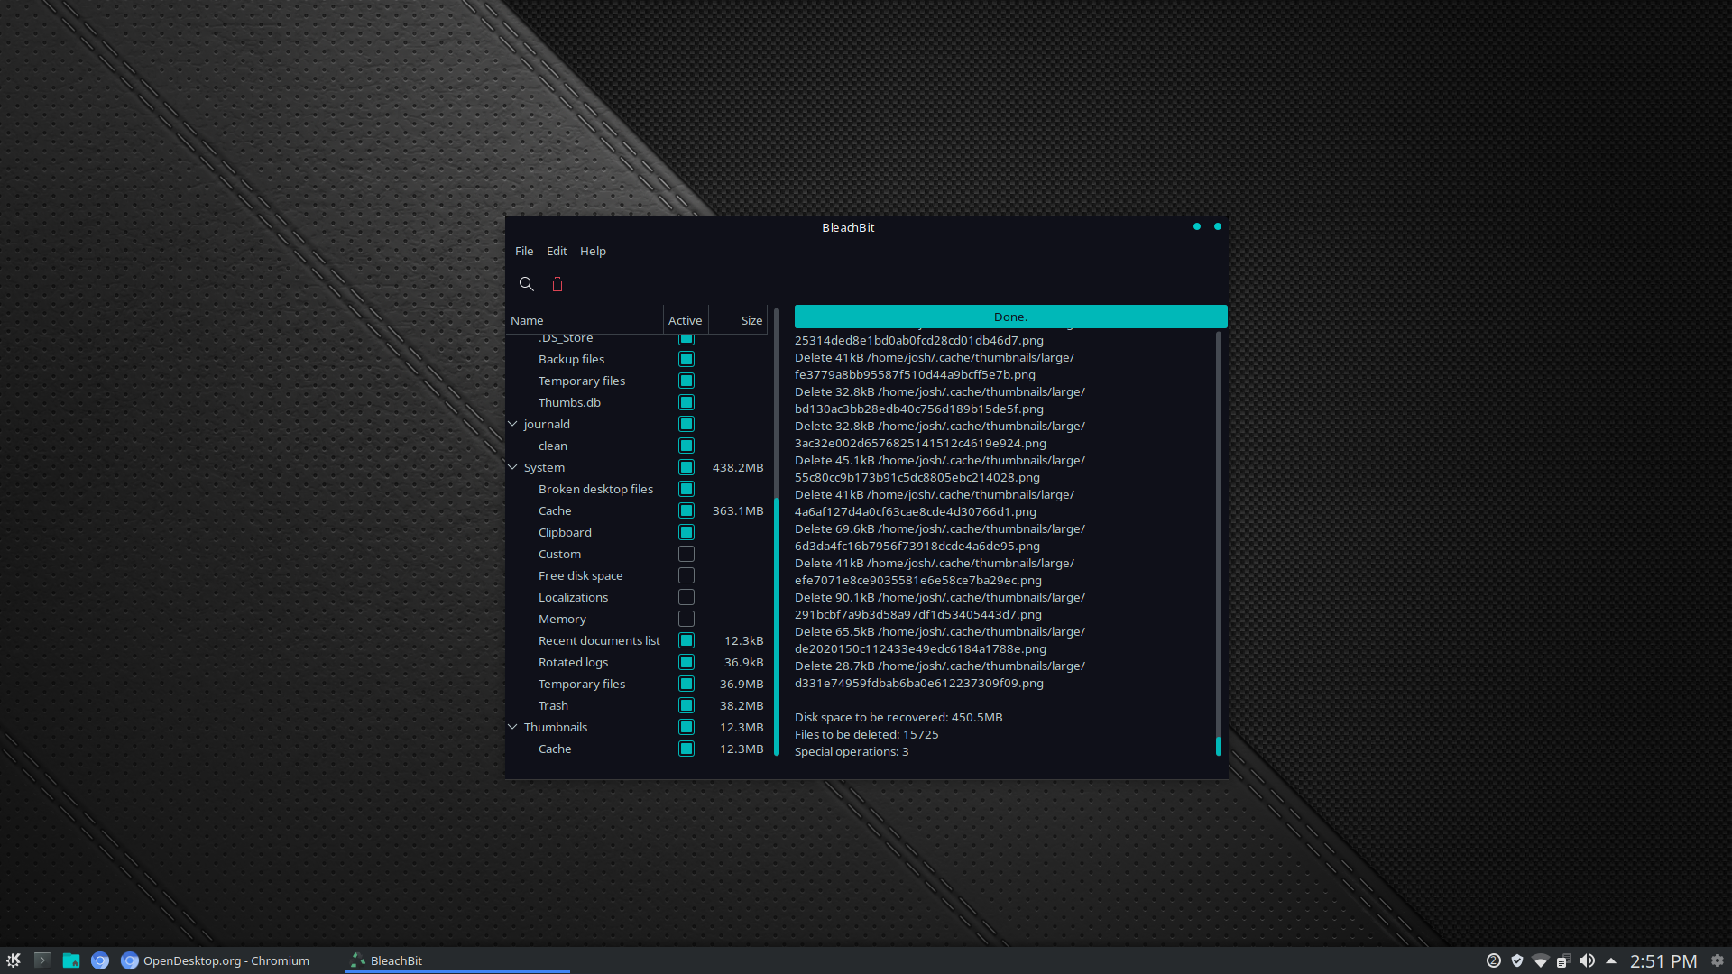
Task: Open notifications indicator showing 2
Action: (x=1494, y=960)
